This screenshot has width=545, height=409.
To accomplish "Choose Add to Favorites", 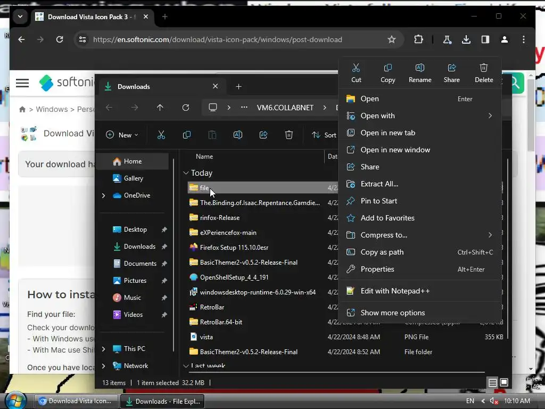I will pyautogui.click(x=419, y=218).
